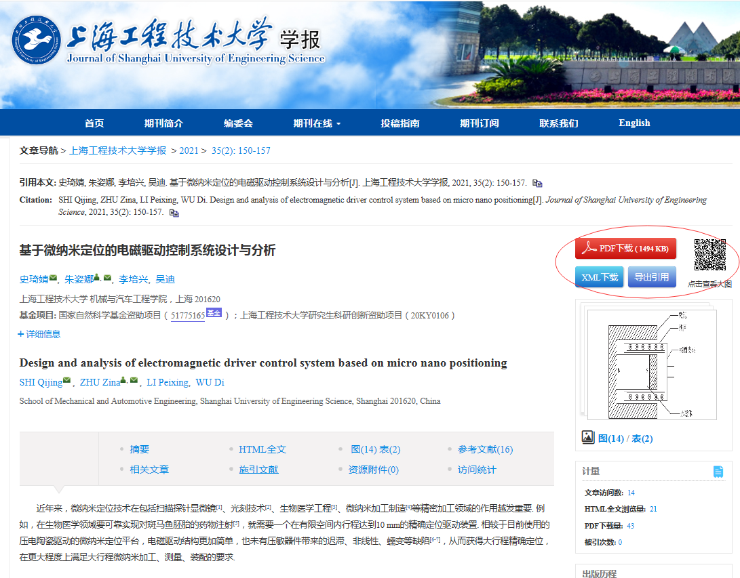Go to the HTML全文 tab

pos(262,449)
